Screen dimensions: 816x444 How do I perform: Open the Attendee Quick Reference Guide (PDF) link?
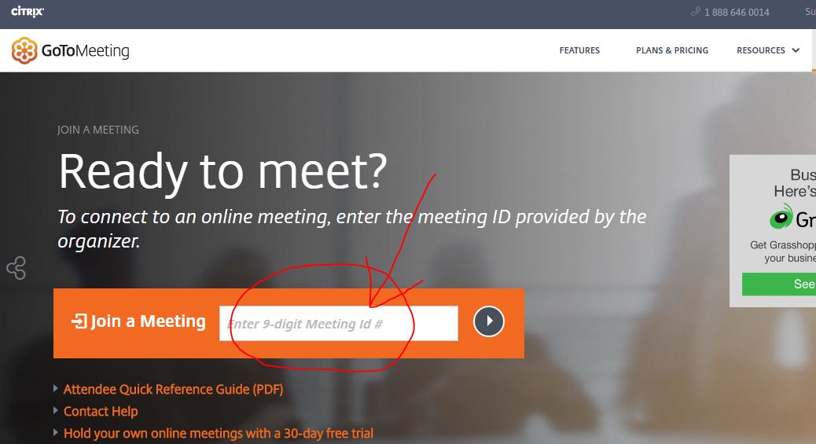click(x=173, y=389)
